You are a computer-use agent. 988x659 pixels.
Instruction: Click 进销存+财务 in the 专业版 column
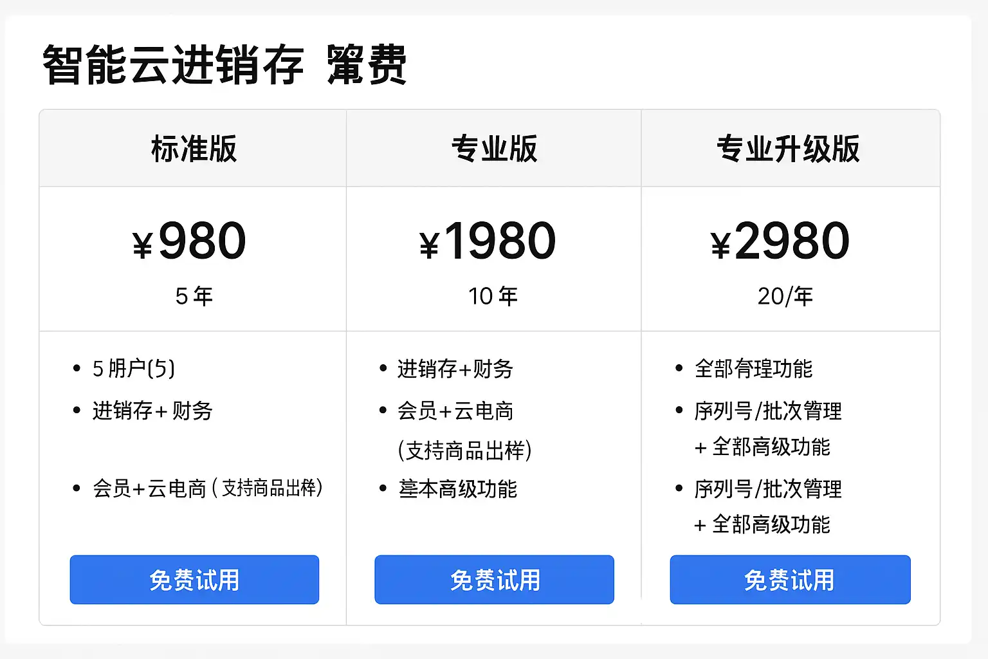(x=455, y=369)
